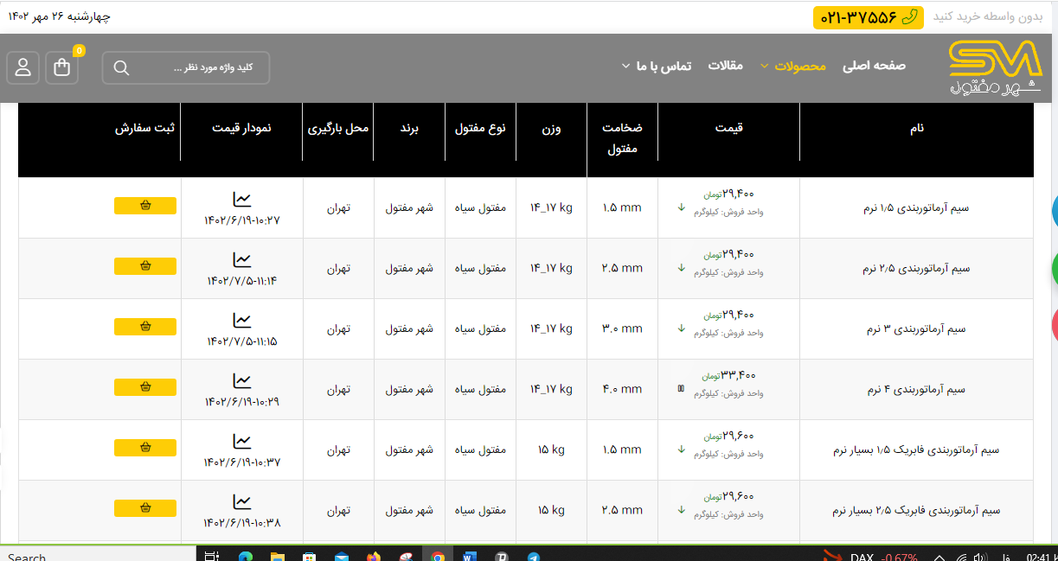This screenshot has width=1058, height=561.
Task: Expand the تماس با ما dropdown arrow
Action: click(625, 67)
